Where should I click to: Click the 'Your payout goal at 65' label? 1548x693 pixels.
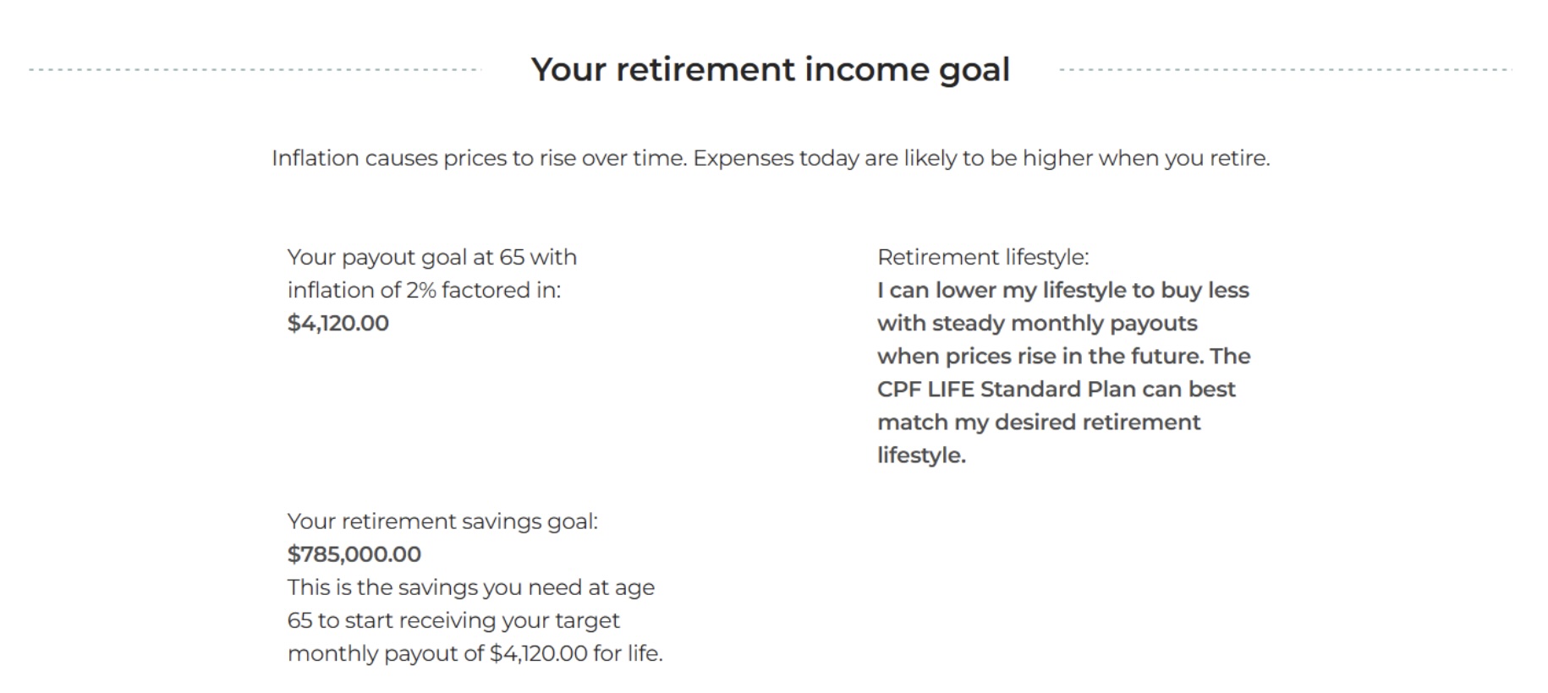click(431, 257)
